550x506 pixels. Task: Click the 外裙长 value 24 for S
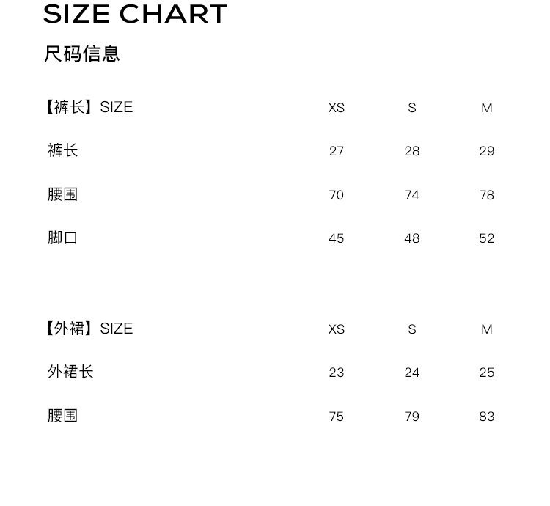412,373
